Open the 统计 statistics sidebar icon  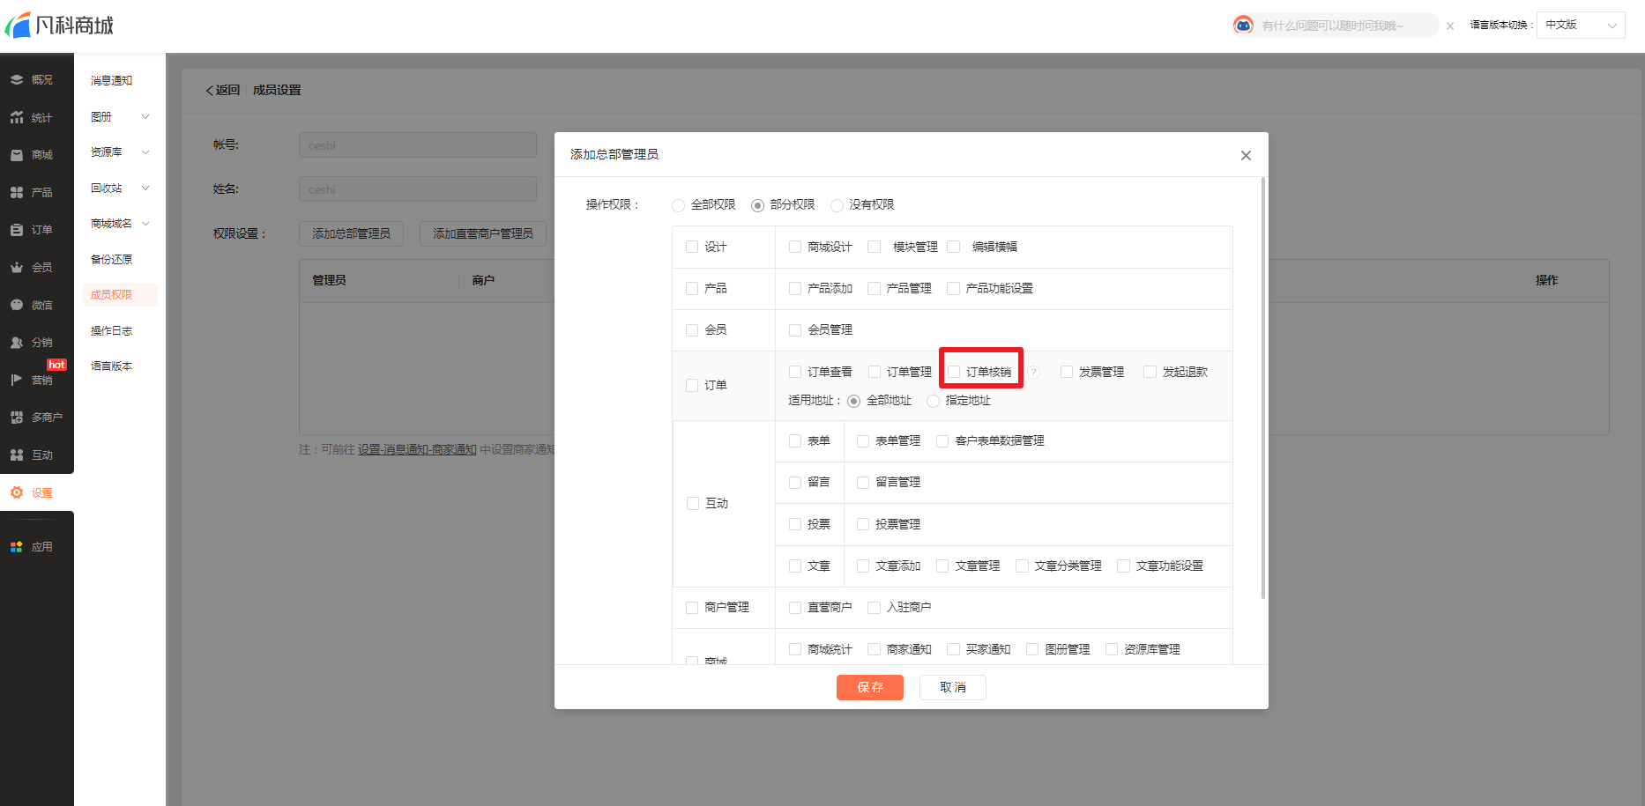point(17,117)
